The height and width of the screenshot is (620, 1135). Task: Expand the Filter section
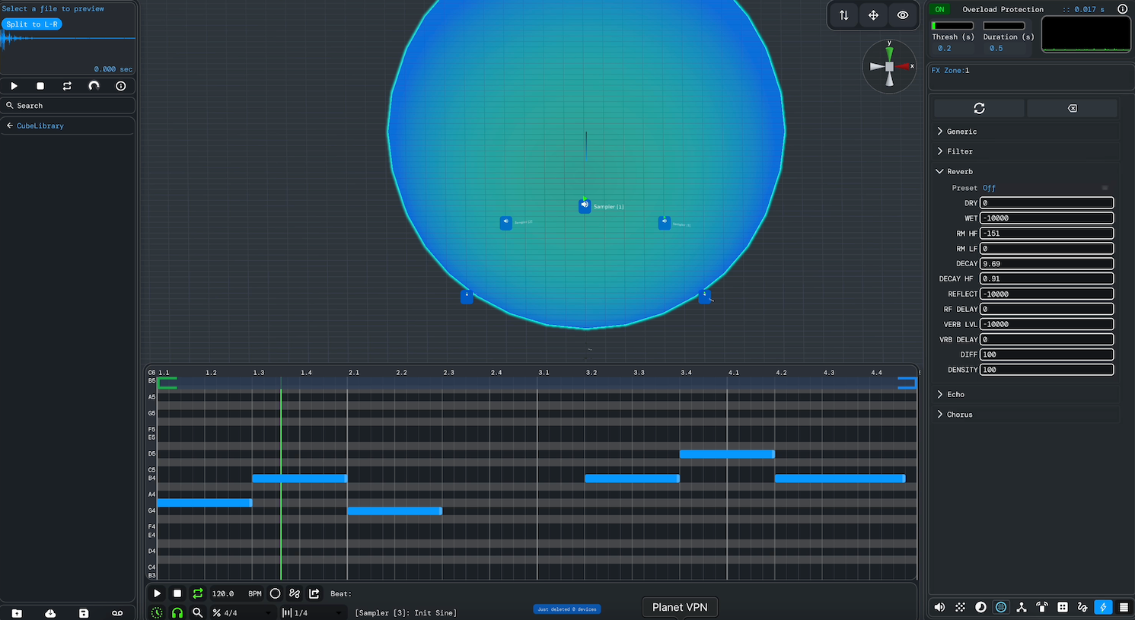[1027, 151]
